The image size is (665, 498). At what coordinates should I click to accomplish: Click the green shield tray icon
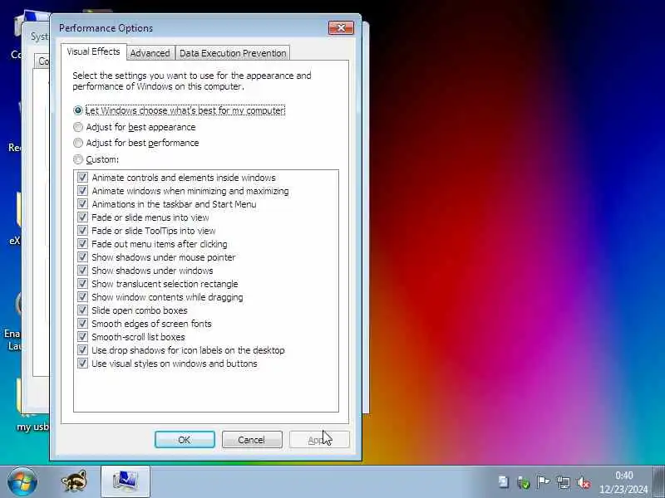coord(524,483)
